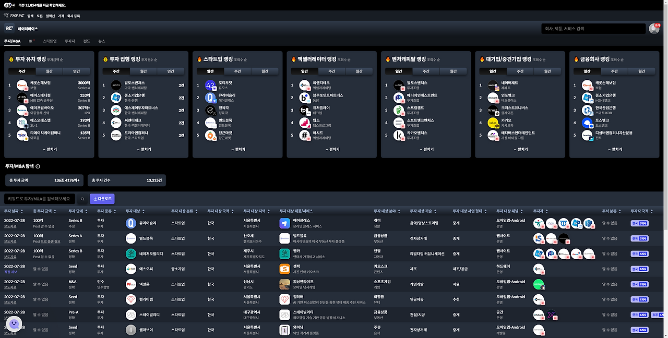Image resolution: width=668 pixels, height=338 pixels.
Task: Select 월간 in 금융회사 랭킹
Action: pos(641,71)
